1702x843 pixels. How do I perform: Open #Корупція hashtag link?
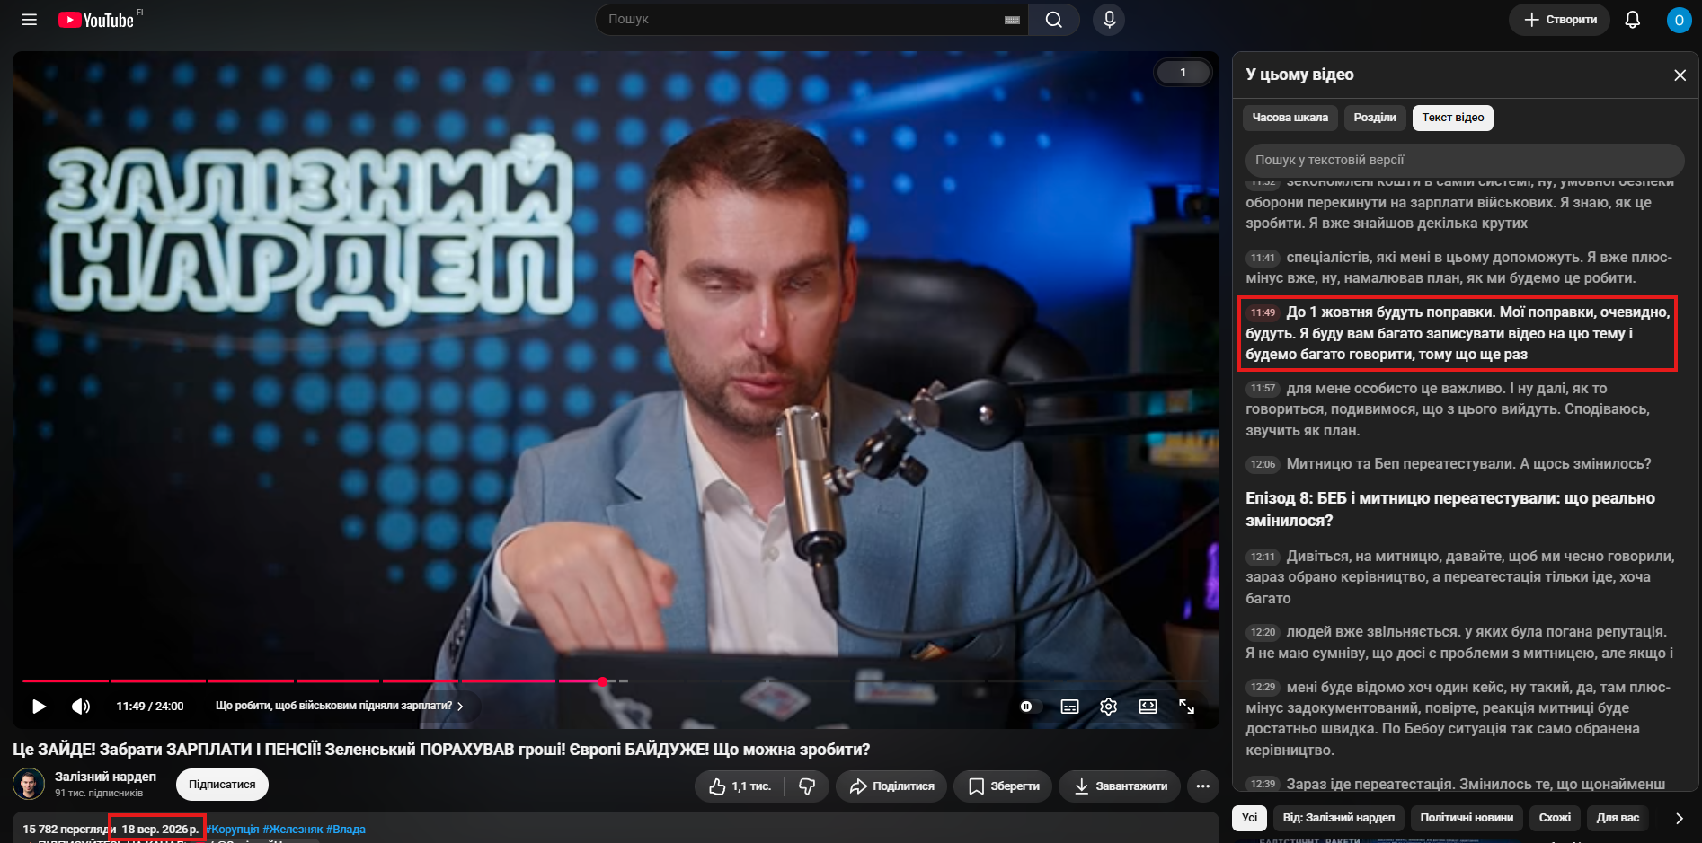pos(232,830)
